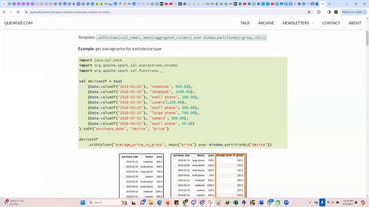Open the weather widget on taskbar
Viewport: 369px width, 207px height.
(x=14, y=202)
